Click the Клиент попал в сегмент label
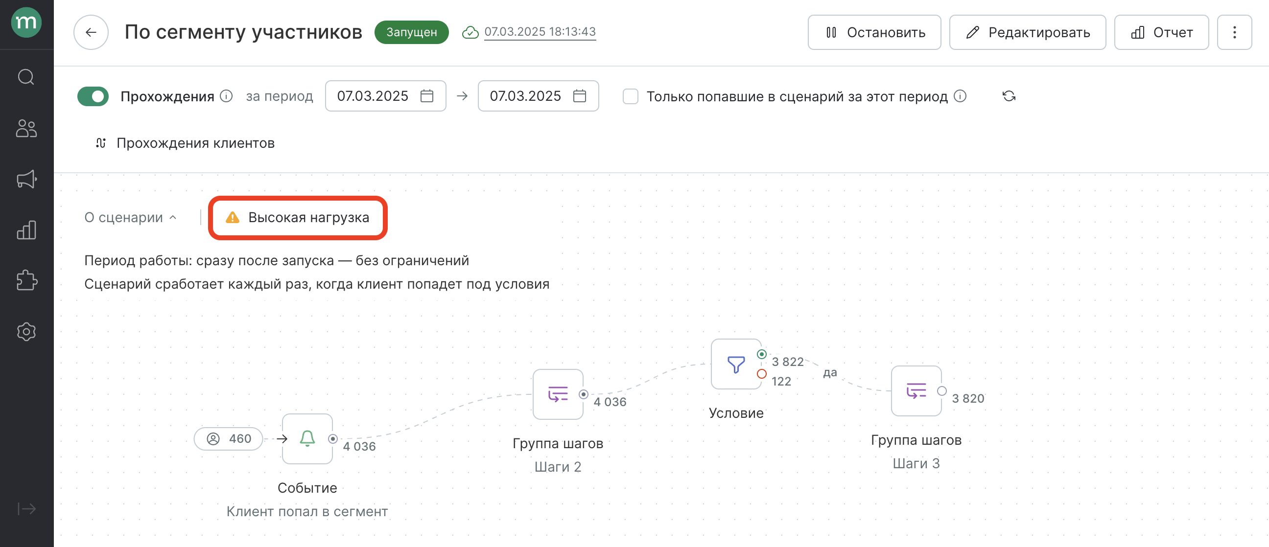The height and width of the screenshot is (547, 1269). coord(307,512)
